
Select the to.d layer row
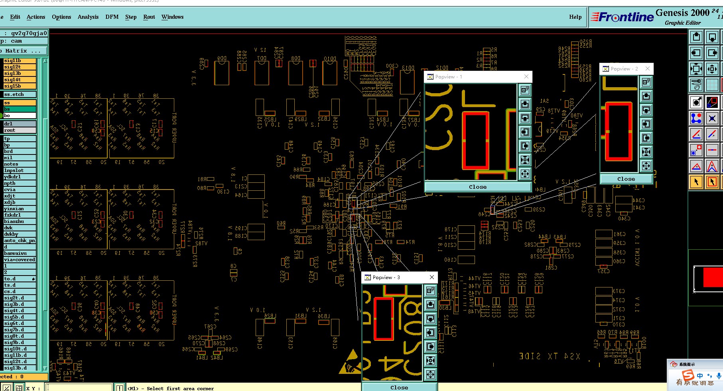tap(20, 279)
